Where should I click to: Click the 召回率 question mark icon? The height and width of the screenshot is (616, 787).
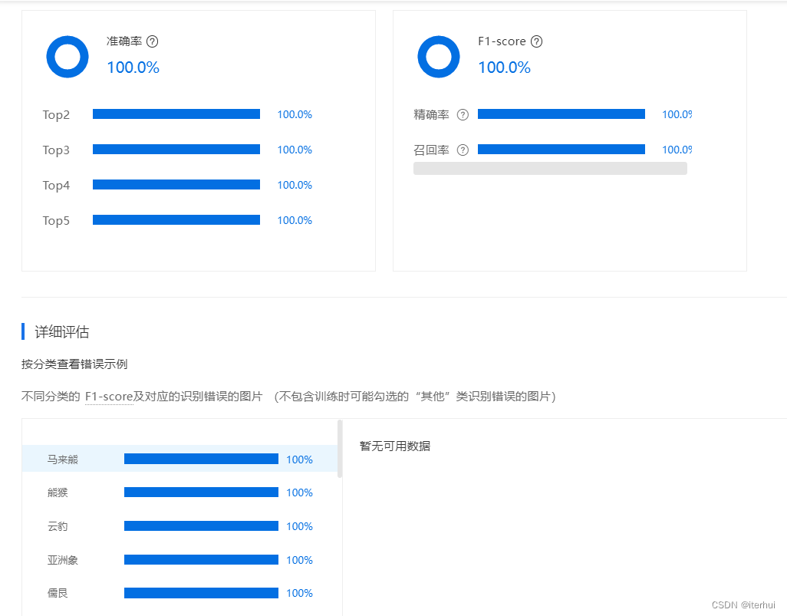tap(463, 150)
